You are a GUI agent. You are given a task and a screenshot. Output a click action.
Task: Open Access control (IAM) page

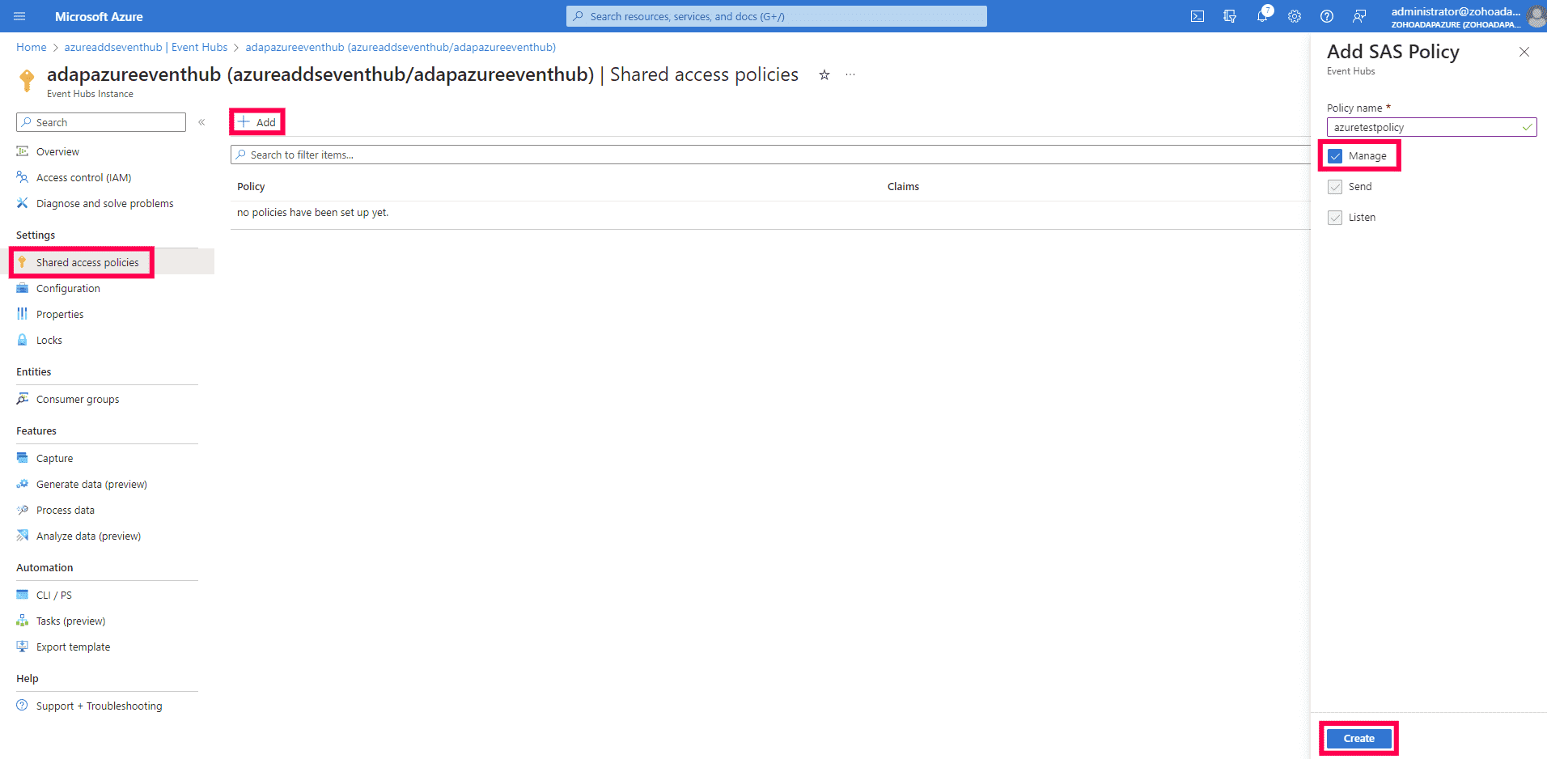tap(83, 177)
